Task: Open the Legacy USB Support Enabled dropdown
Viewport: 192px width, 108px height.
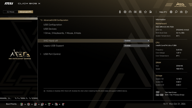Action: (x=136, y=46)
